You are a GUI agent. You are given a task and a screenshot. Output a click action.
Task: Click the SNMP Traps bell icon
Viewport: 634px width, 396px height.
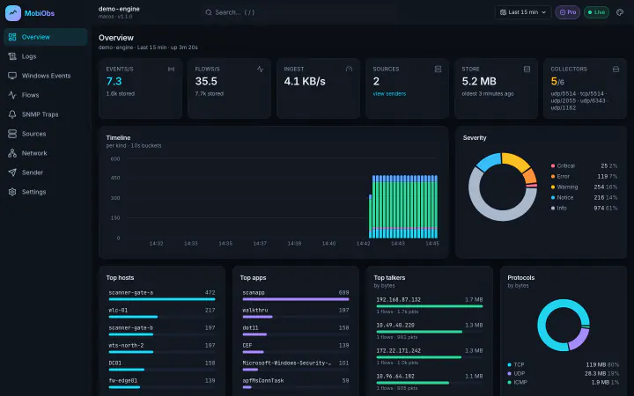[x=12, y=114]
